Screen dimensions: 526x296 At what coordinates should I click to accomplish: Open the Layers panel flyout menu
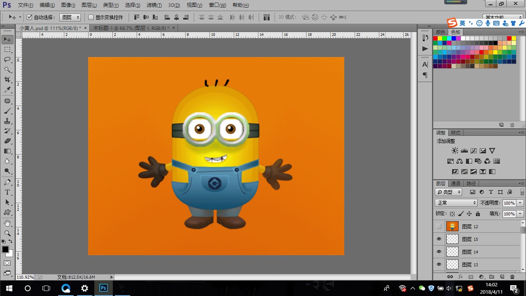point(521,183)
